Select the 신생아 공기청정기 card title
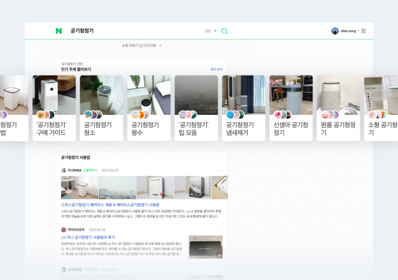 [x=291, y=129]
